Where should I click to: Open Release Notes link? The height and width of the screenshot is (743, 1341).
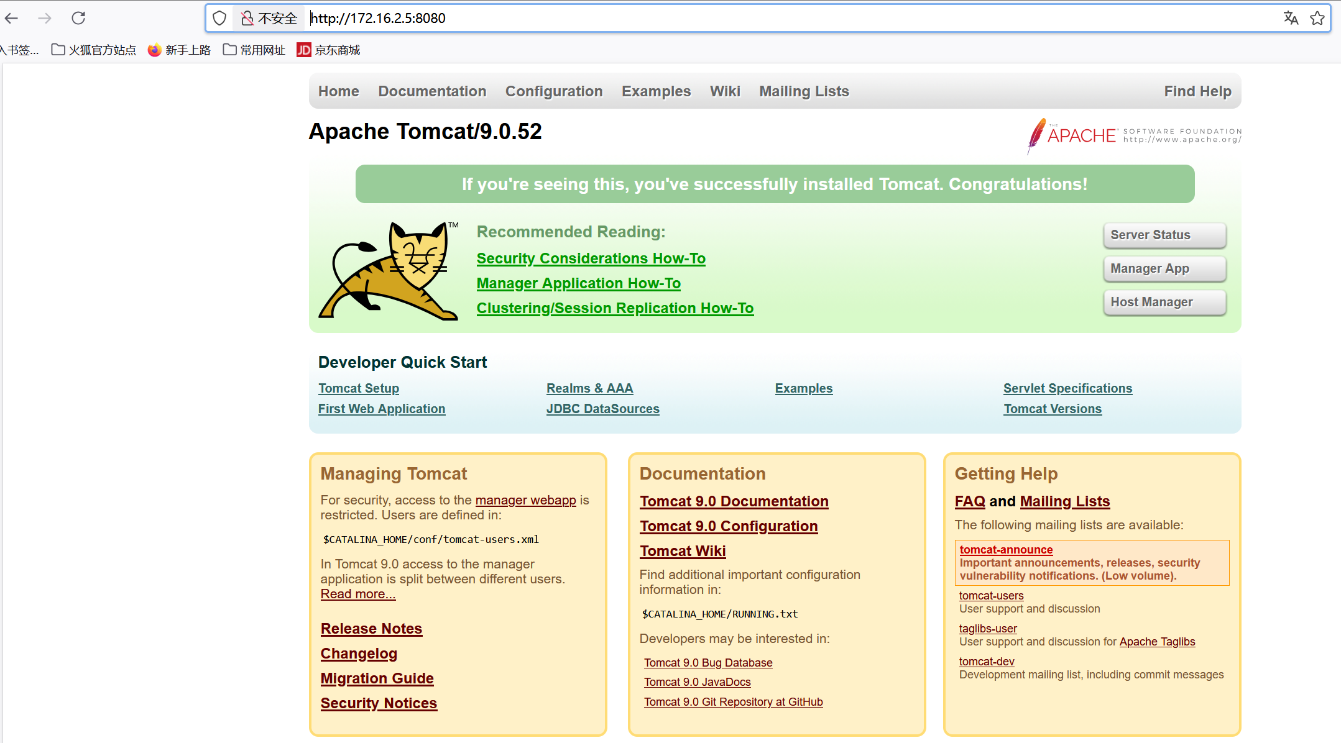point(371,629)
